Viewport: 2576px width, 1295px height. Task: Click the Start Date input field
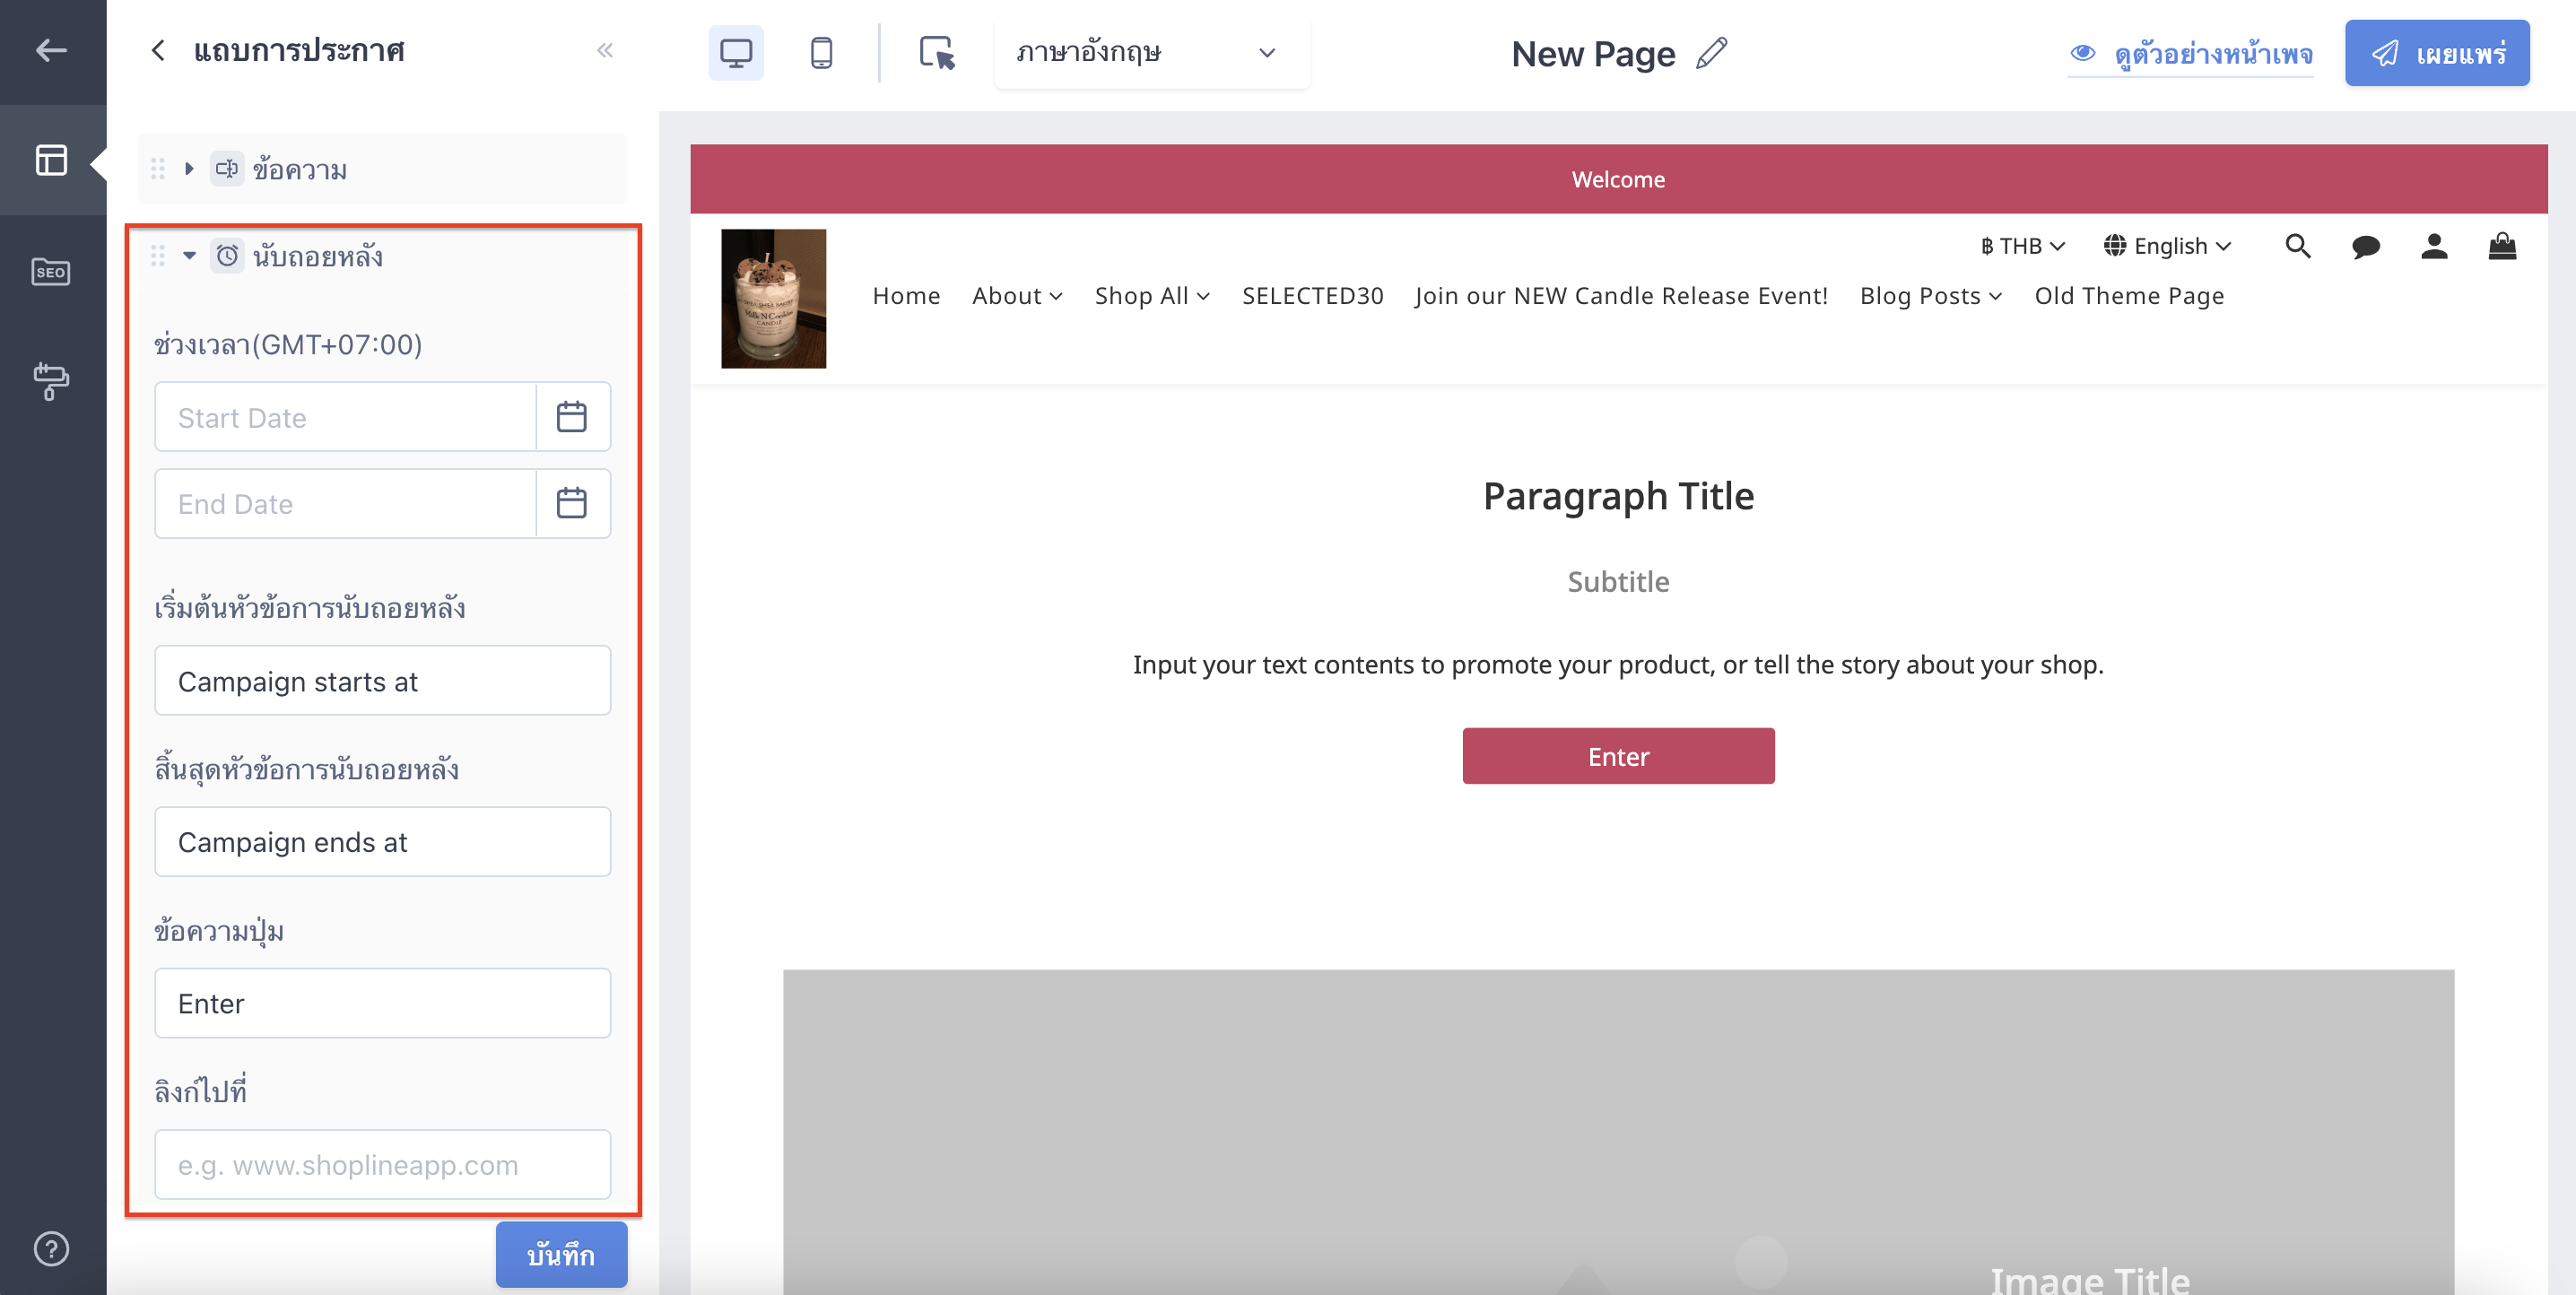point(346,417)
